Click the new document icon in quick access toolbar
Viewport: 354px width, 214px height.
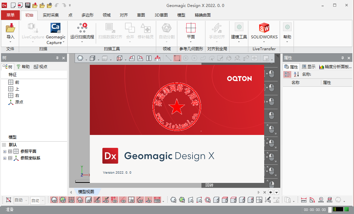click(13, 5)
